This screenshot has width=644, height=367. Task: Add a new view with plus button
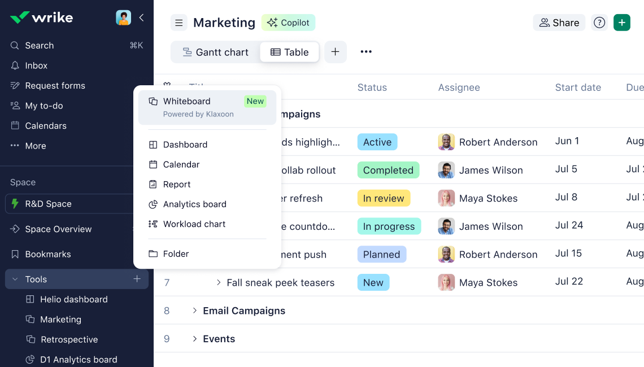(335, 52)
